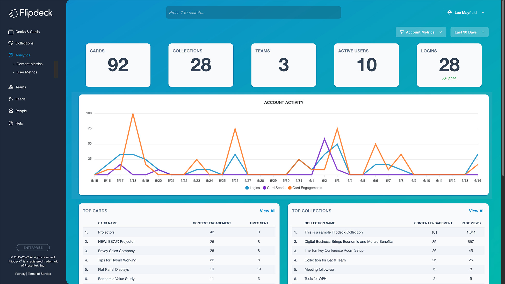Open the People section icon

(11, 111)
